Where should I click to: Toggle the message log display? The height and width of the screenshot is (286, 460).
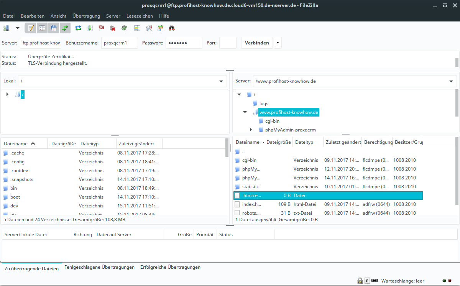(x=31, y=28)
